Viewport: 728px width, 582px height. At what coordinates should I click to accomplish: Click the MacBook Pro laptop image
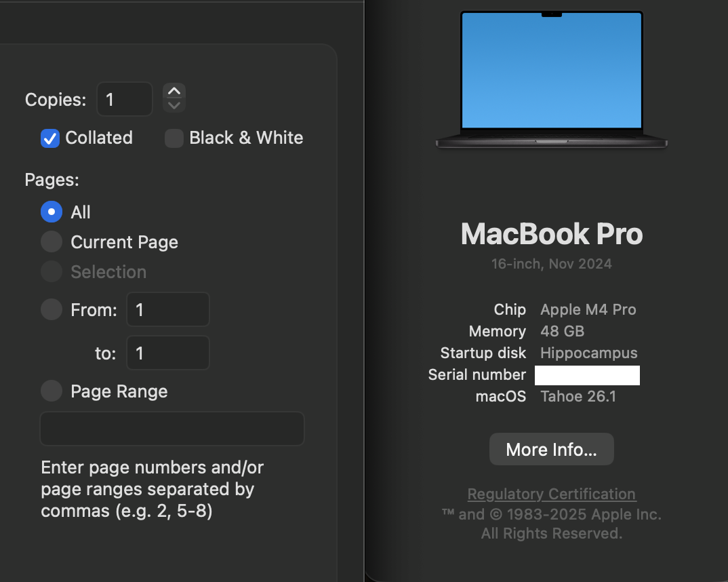[552, 79]
